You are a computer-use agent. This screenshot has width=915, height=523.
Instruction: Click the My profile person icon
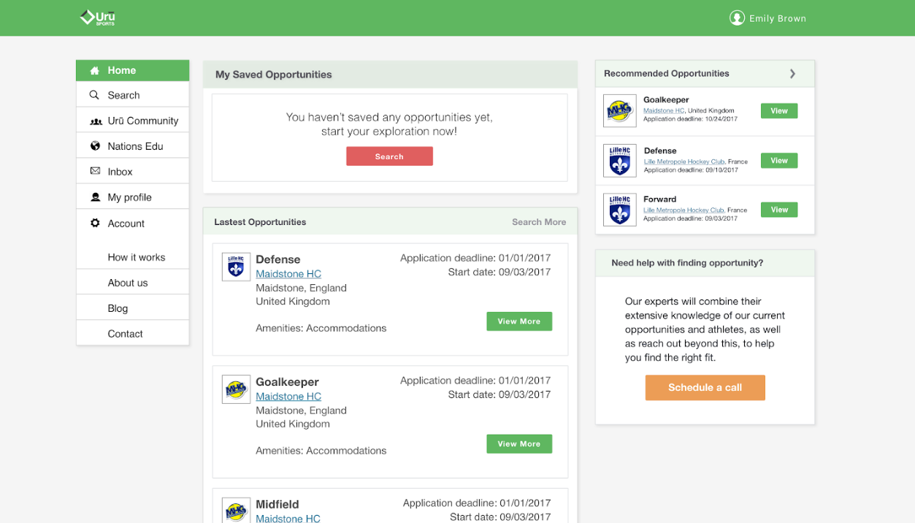95,197
